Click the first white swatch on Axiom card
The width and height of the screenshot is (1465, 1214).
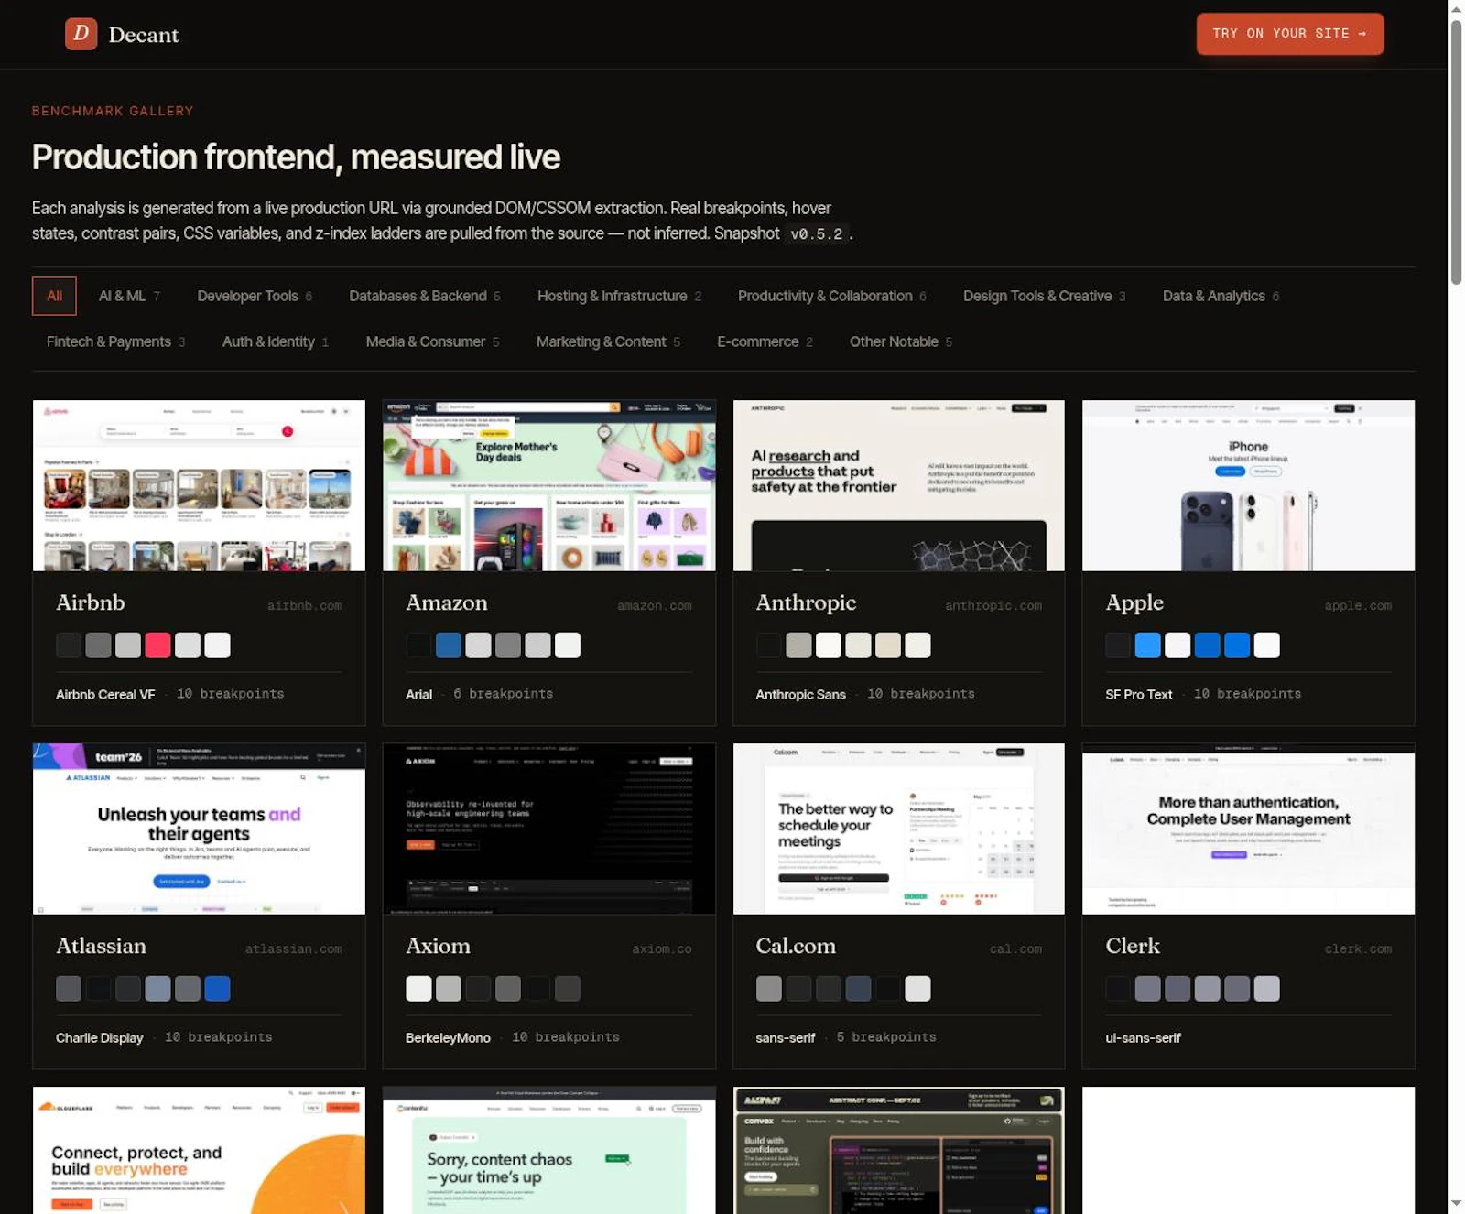418,989
